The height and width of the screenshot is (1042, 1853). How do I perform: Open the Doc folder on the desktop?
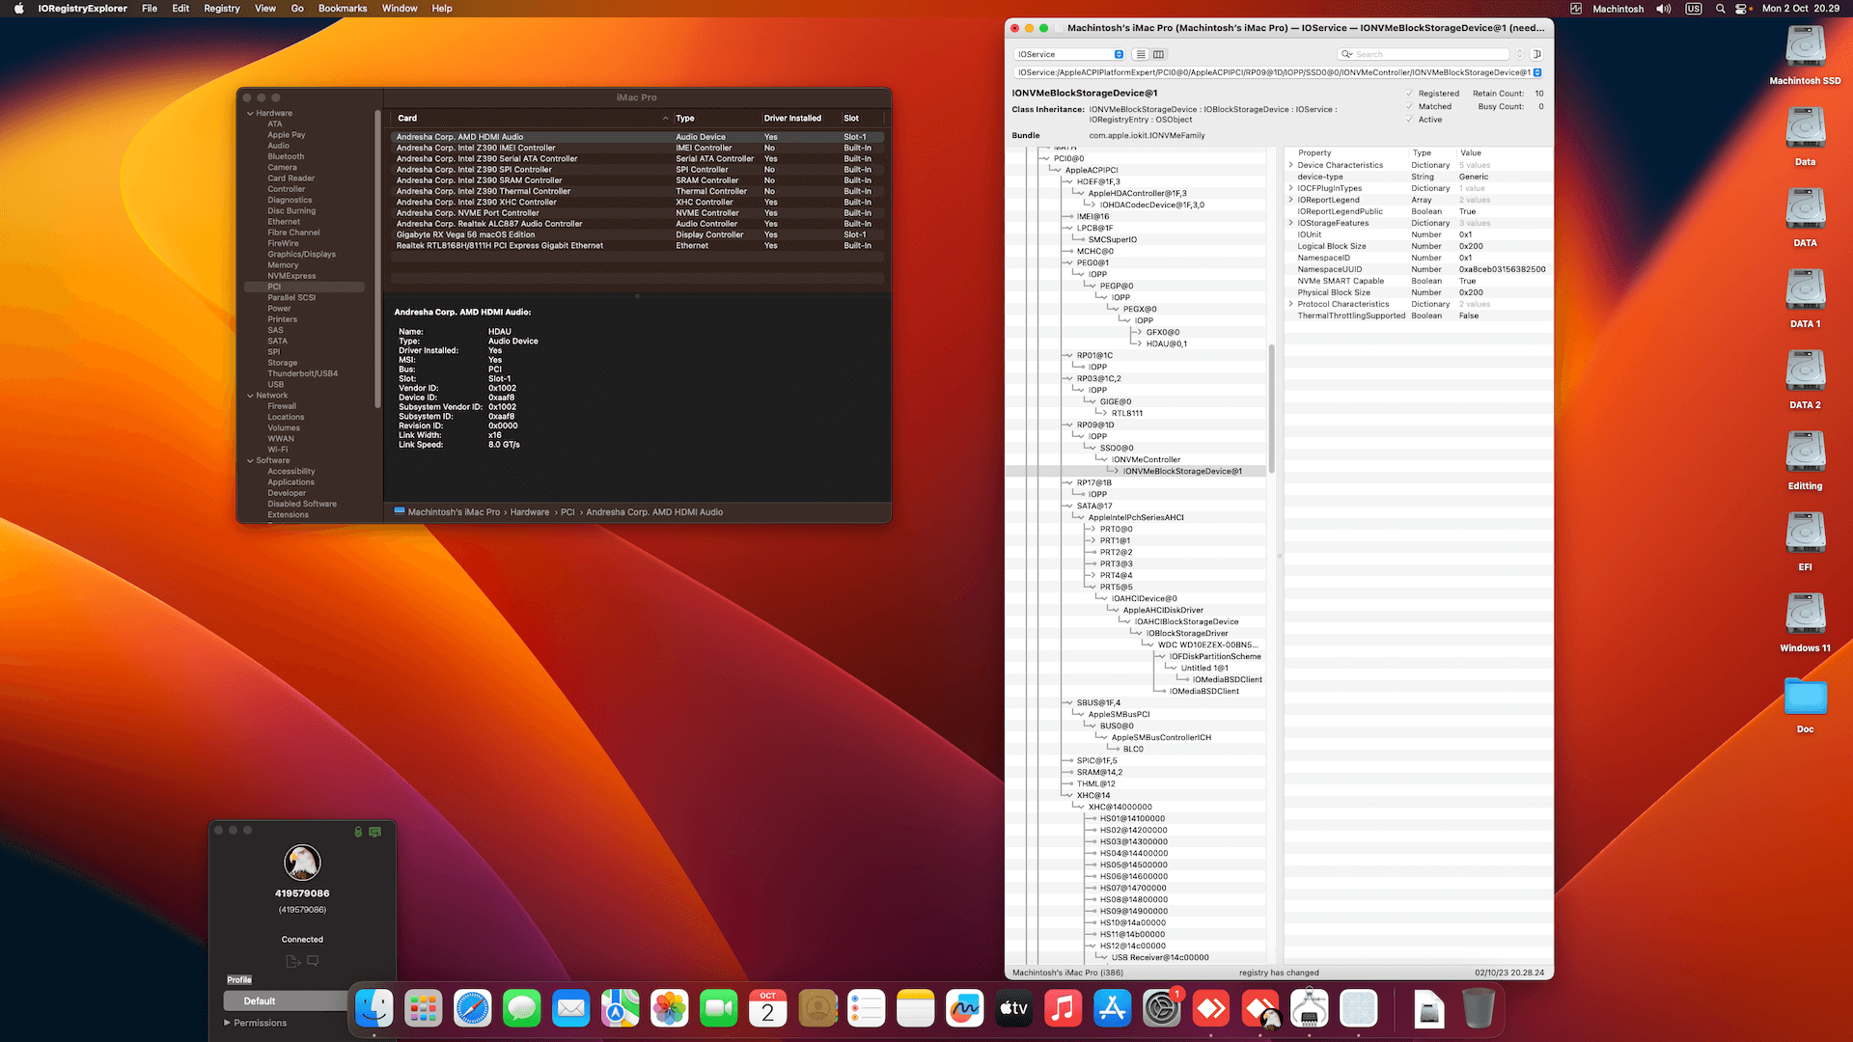pyautogui.click(x=1804, y=697)
